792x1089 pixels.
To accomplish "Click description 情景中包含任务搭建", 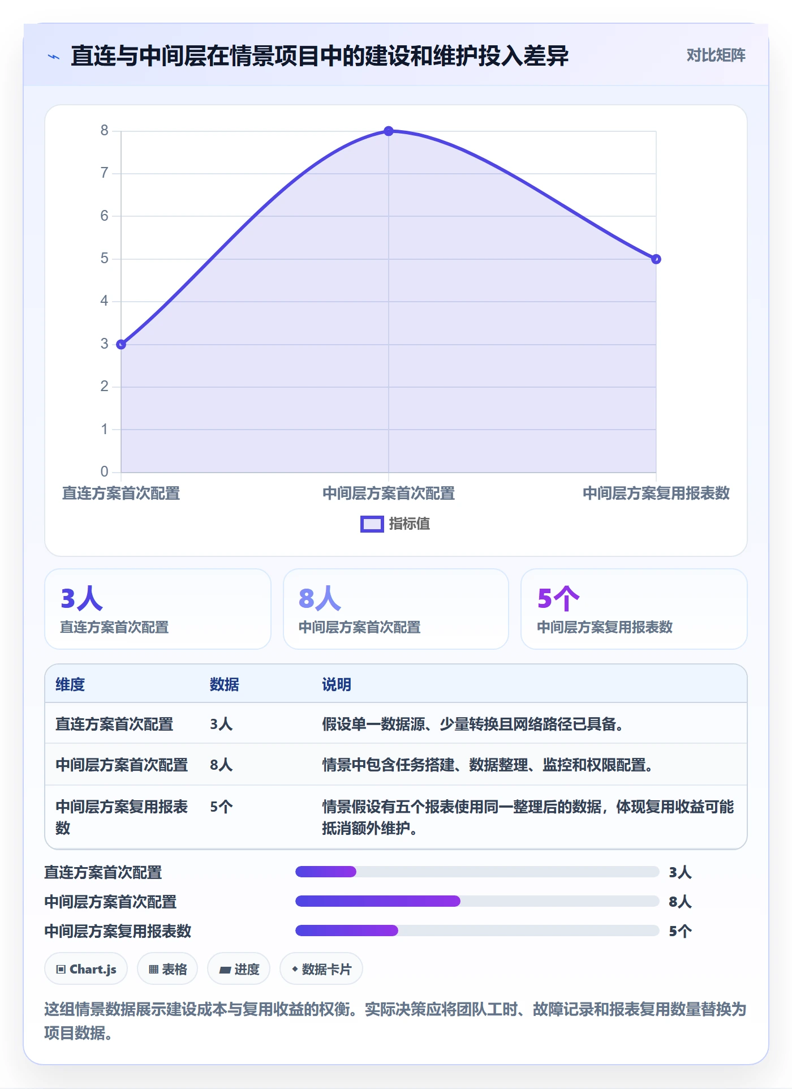I will click(488, 765).
